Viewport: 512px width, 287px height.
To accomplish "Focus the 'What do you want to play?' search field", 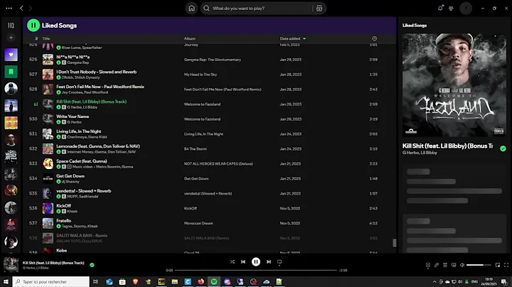I will 258,8.
